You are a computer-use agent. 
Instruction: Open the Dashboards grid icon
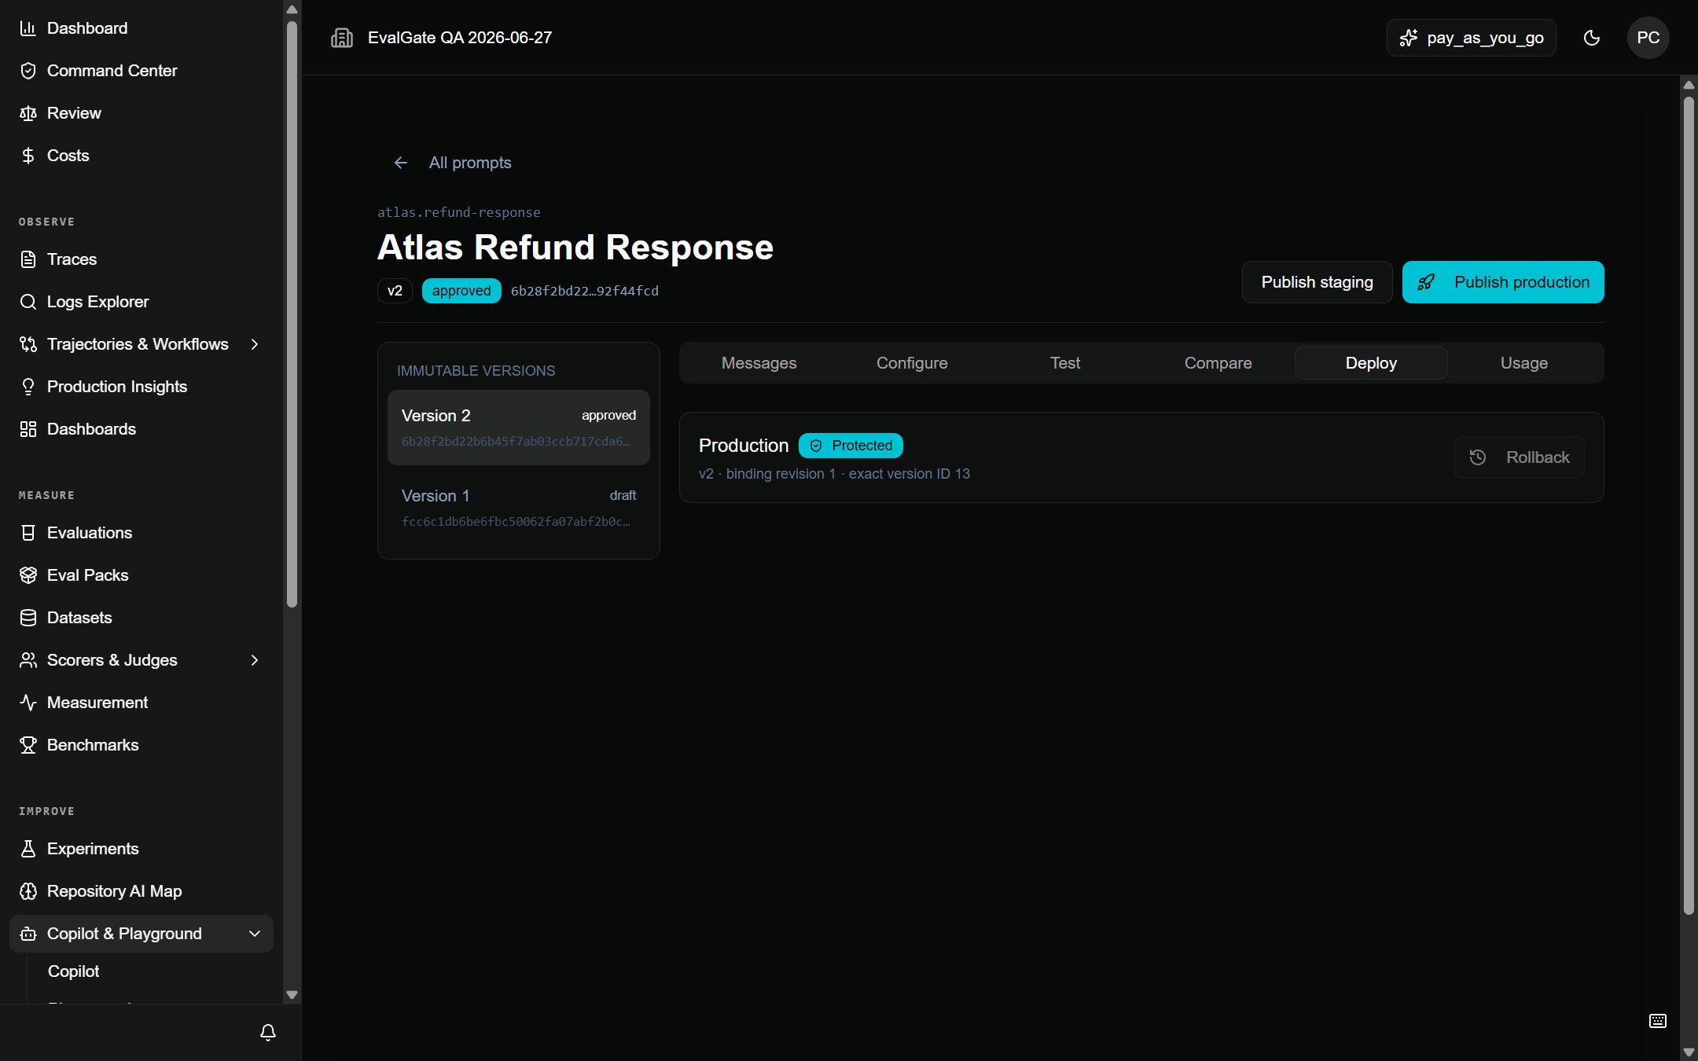[x=28, y=429]
